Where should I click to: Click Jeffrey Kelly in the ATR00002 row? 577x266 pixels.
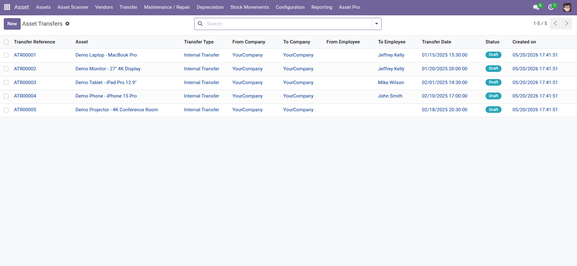(391, 69)
